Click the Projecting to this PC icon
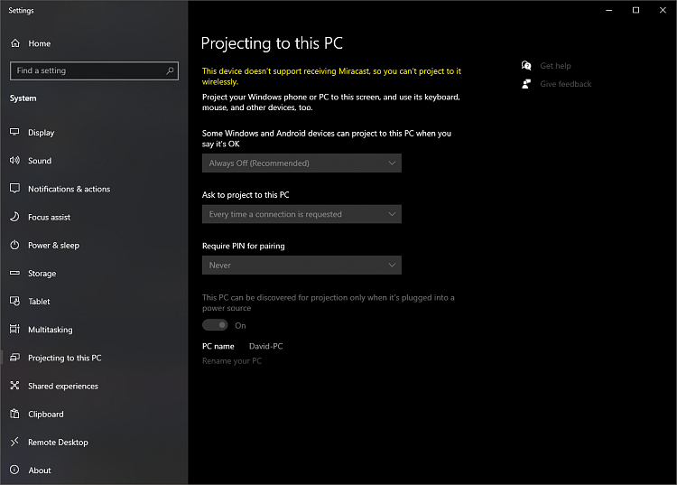This screenshot has width=677, height=485. tap(14, 357)
